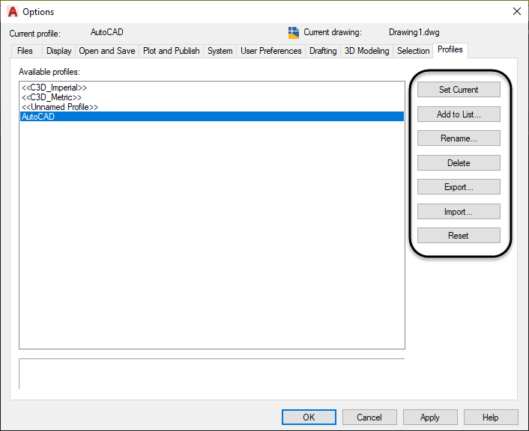Select the highlighted AutoCAD profile row
This screenshot has height=431, width=529.
tap(212, 116)
